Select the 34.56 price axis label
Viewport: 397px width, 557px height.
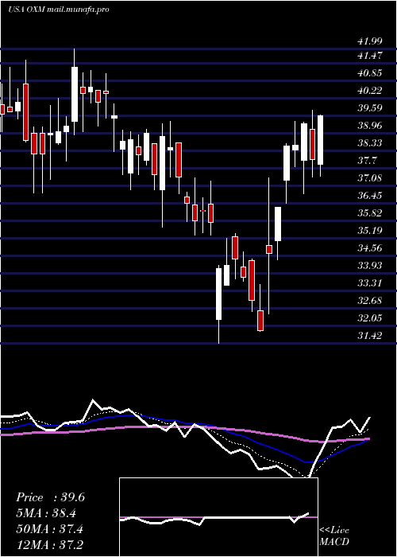point(370,248)
